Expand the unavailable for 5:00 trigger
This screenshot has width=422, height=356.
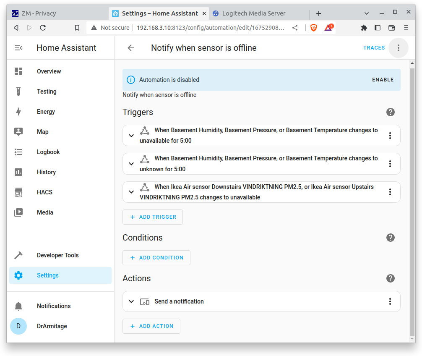131,136
